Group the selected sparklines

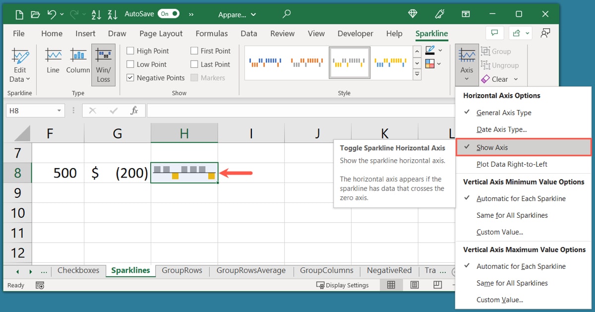coord(496,51)
